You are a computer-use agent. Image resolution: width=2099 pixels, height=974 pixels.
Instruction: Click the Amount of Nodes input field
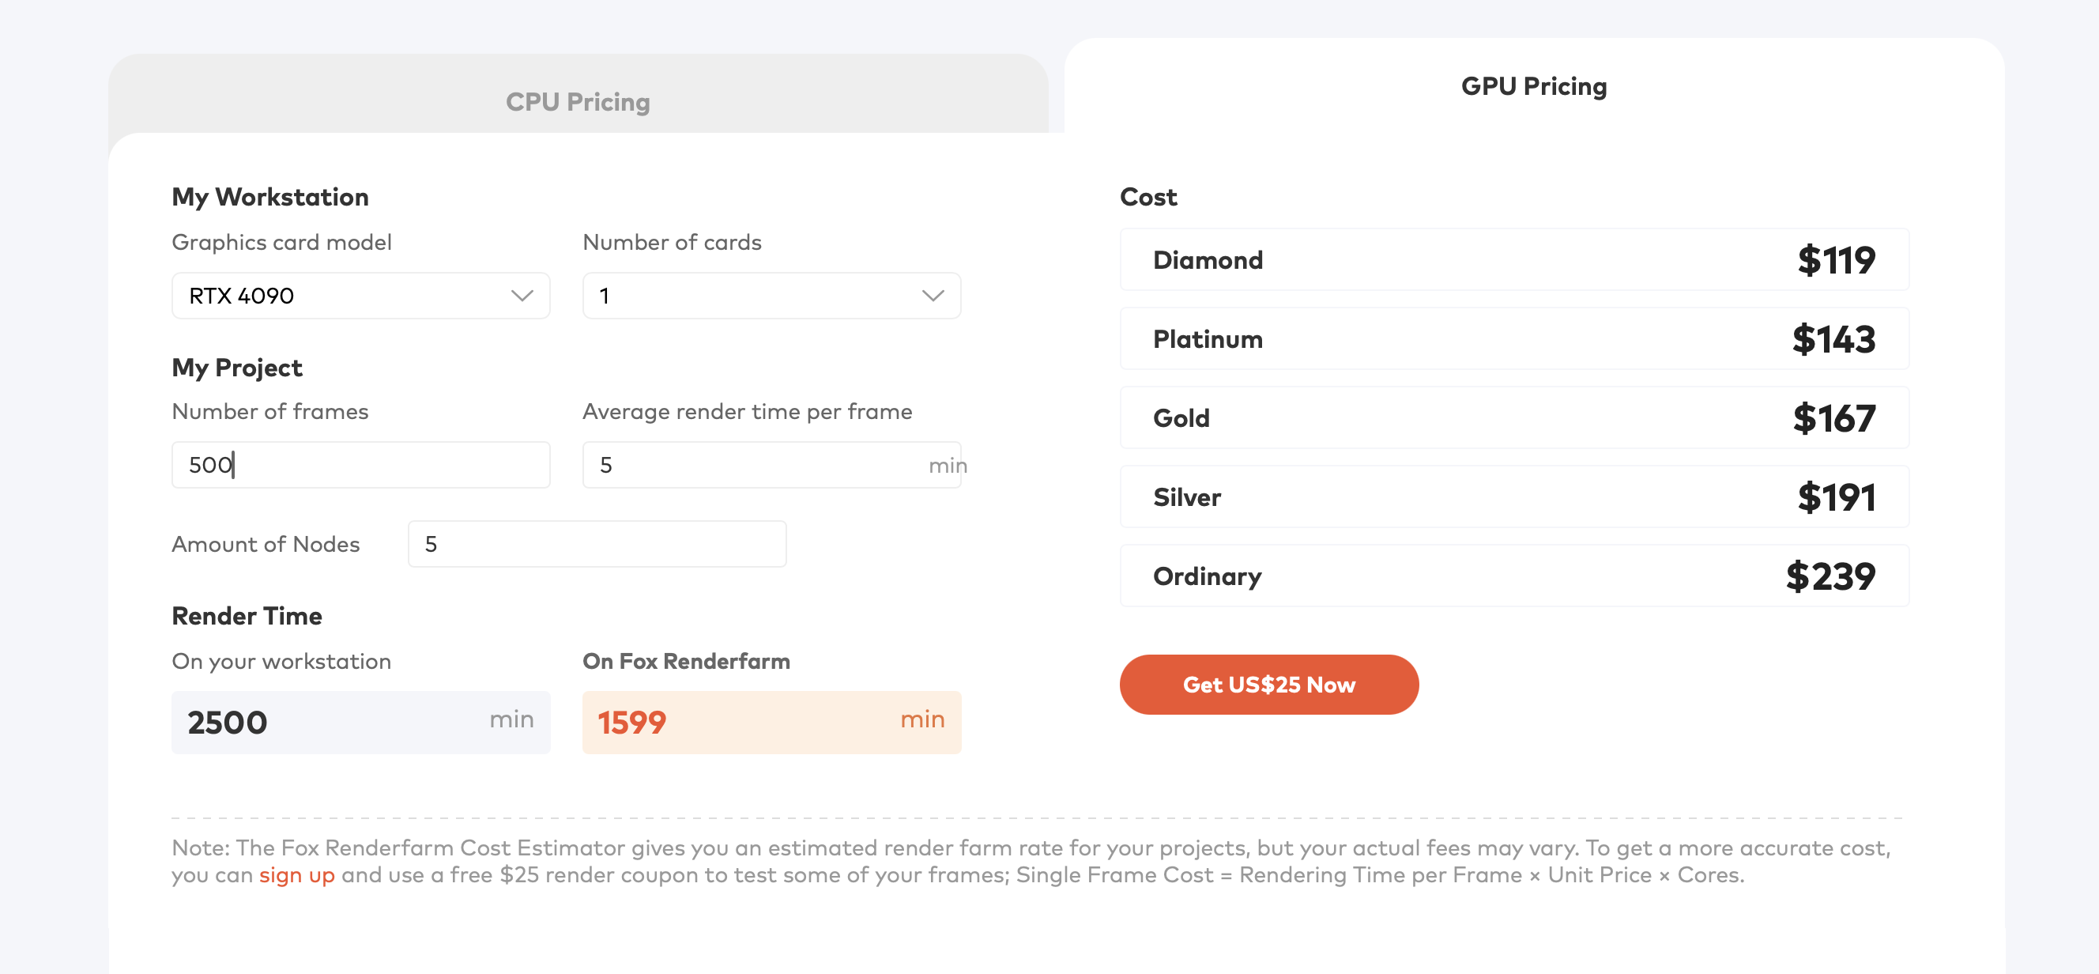[597, 544]
